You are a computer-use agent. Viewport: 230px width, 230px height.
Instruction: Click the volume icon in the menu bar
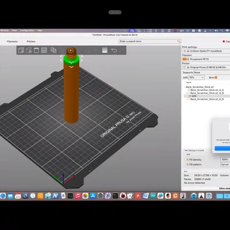[x=216, y=30]
